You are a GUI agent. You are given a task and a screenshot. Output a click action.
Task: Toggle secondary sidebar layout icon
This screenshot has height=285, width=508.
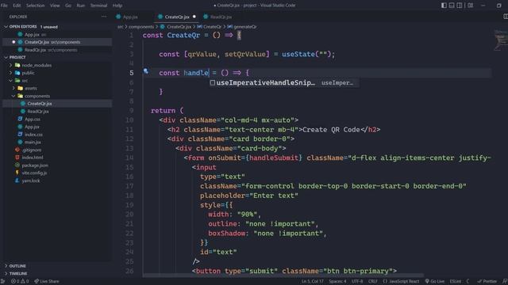[x=460, y=6]
